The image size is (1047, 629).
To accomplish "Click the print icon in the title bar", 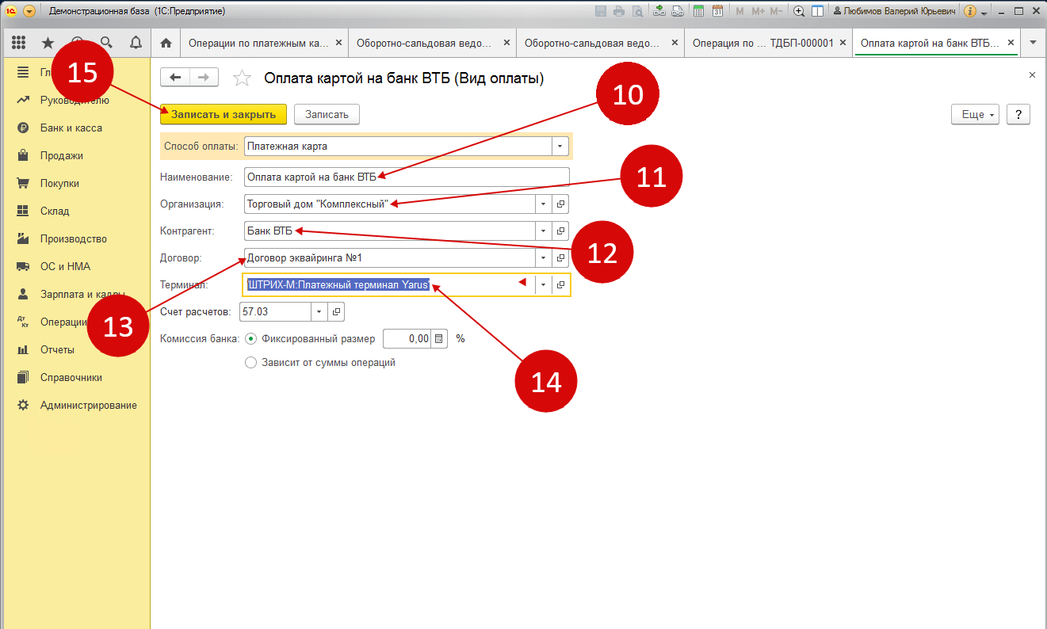I will tap(618, 11).
